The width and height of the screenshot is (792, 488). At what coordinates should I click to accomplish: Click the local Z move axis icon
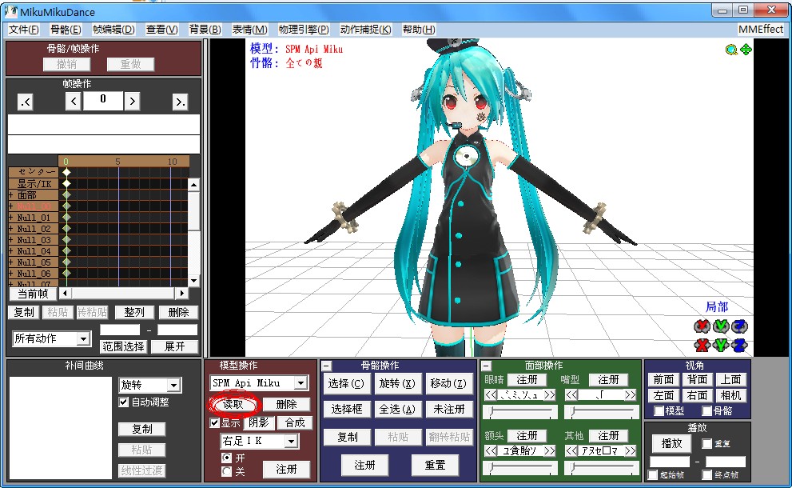click(739, 345)
